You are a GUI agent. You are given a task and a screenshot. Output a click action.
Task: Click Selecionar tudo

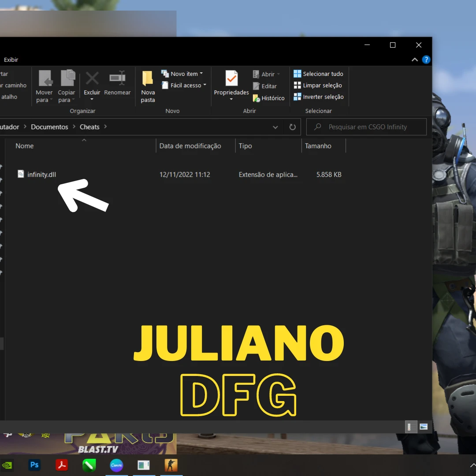click(x=319, y=74)
